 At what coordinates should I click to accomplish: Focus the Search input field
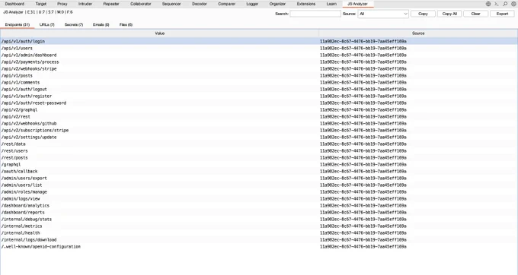click(x=315, y=14)
